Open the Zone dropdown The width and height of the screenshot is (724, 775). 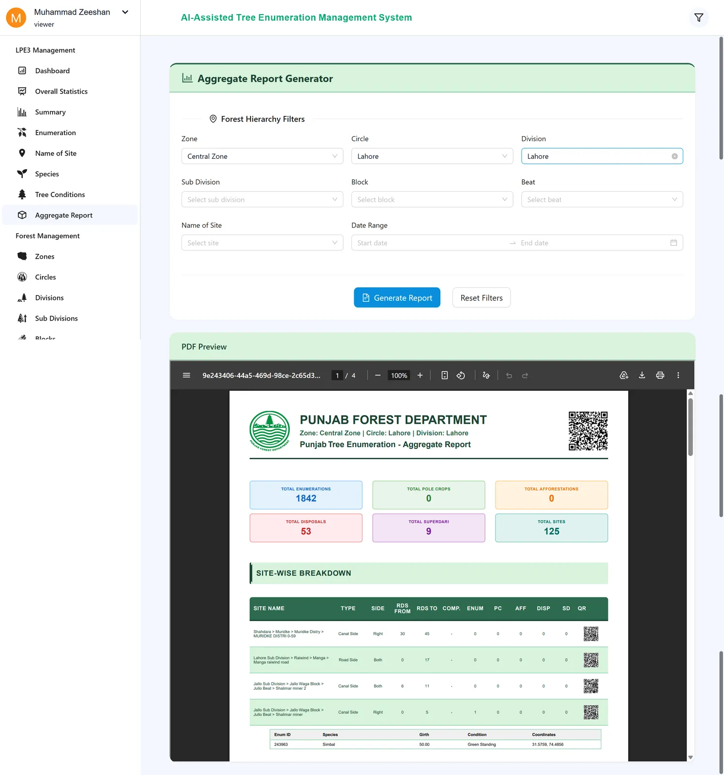(x=262, y=156)
